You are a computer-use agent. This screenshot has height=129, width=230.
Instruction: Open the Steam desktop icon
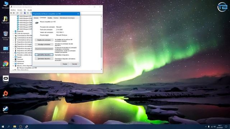pyautogui.click(x=6, y=109)
